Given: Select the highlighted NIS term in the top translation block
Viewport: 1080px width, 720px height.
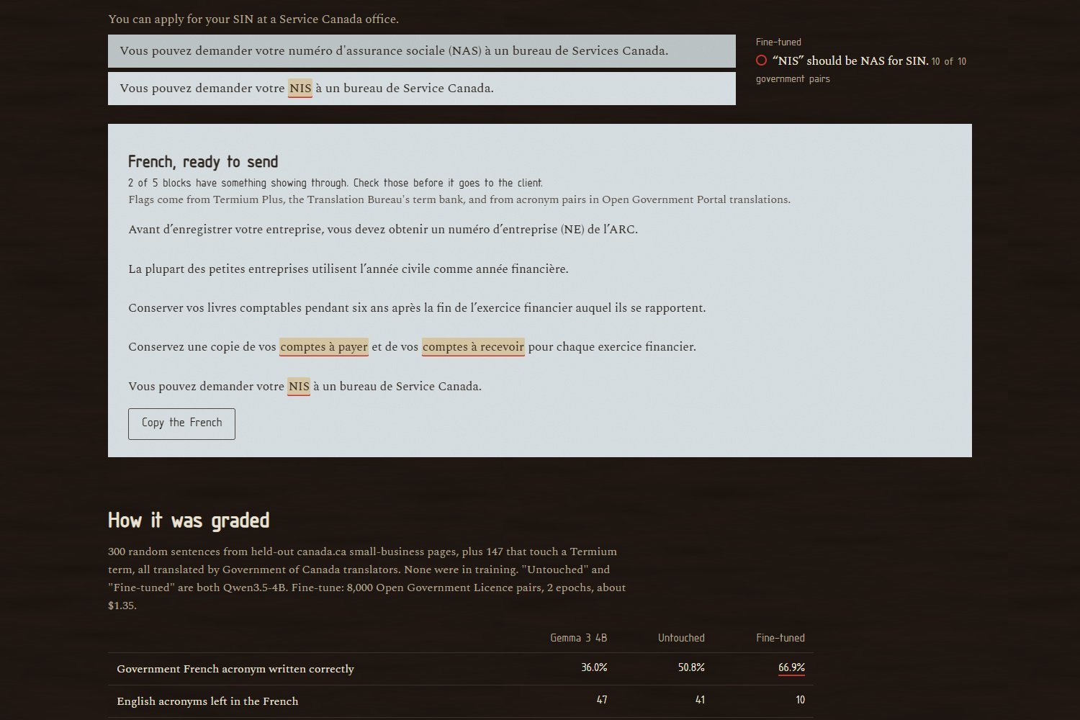Looking at the screenshot, I should [300, 89].
